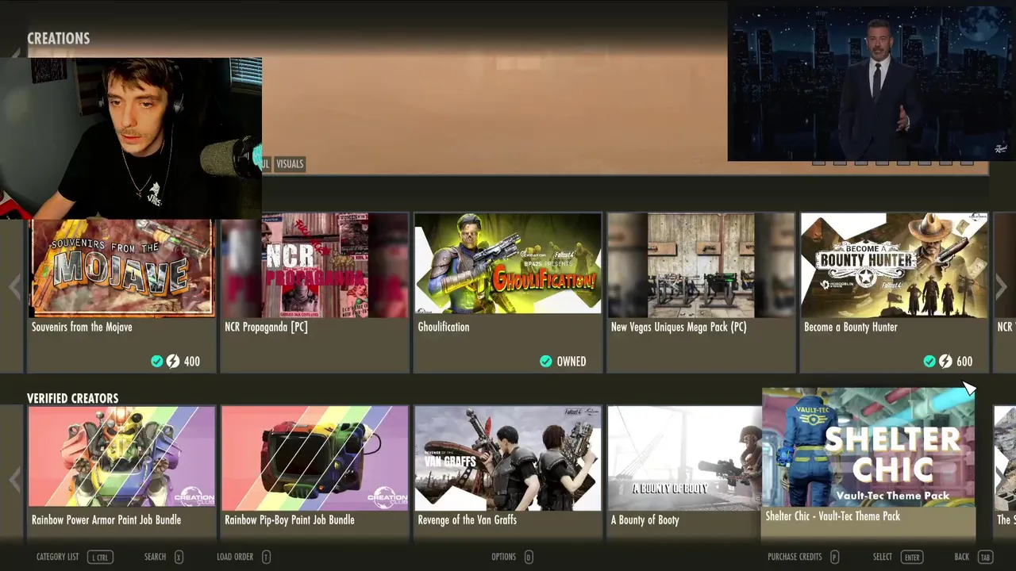
Task: Open the Become a Bounty Hunter artwork
Action: [895, 265]
